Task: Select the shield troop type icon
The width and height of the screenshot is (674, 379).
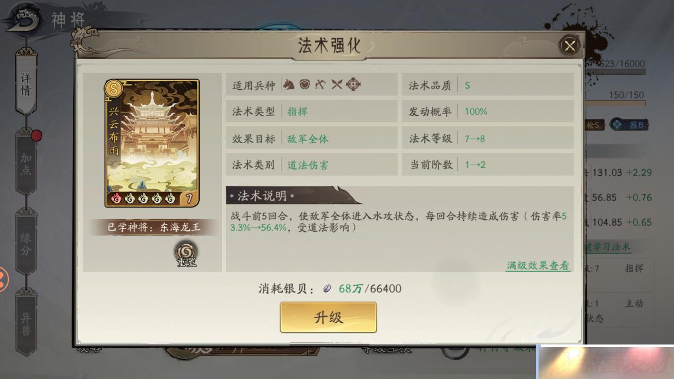Action: (304, 84)
